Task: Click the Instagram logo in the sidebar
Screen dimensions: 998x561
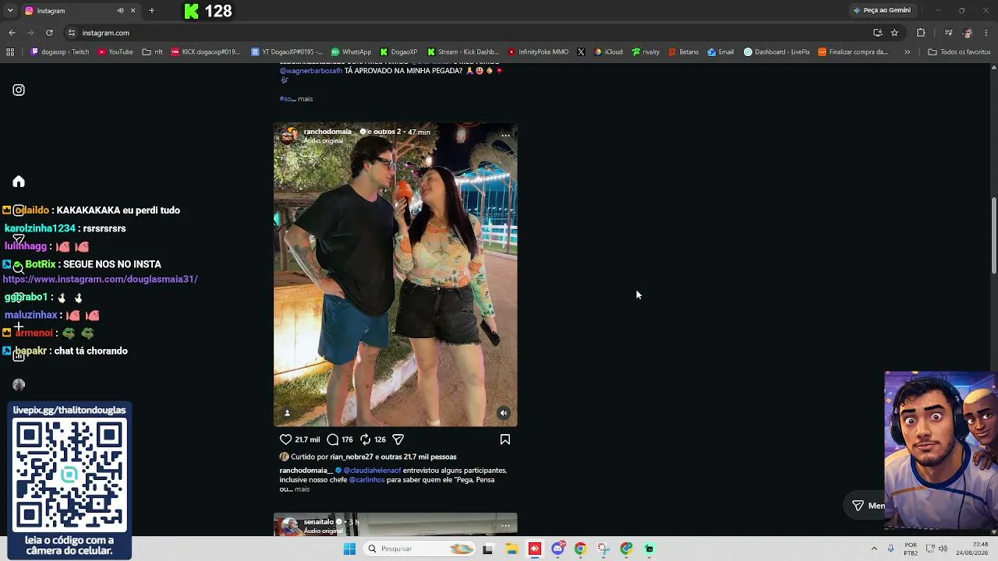Action: click(19, 90)
